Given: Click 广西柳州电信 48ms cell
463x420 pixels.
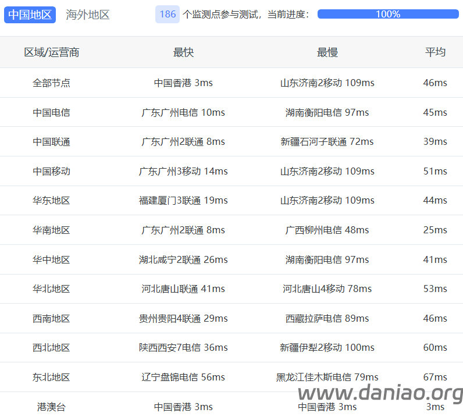Looking at the screenshot, I should 327,230.
